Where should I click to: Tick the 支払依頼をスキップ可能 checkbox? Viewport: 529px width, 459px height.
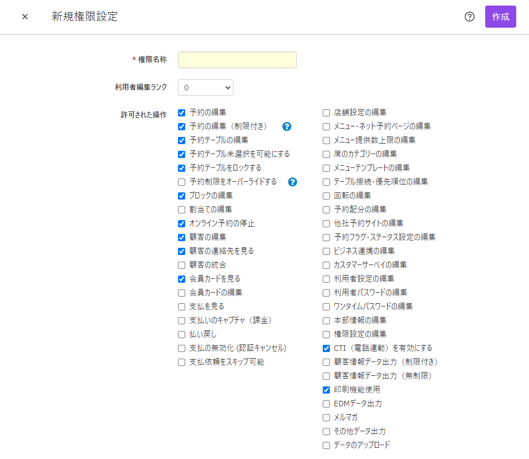181,362
